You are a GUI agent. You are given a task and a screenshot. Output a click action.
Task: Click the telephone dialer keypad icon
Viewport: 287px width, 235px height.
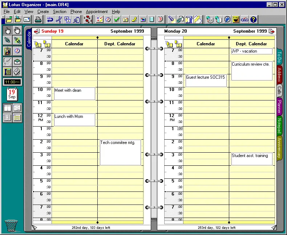tap(8, 72)
